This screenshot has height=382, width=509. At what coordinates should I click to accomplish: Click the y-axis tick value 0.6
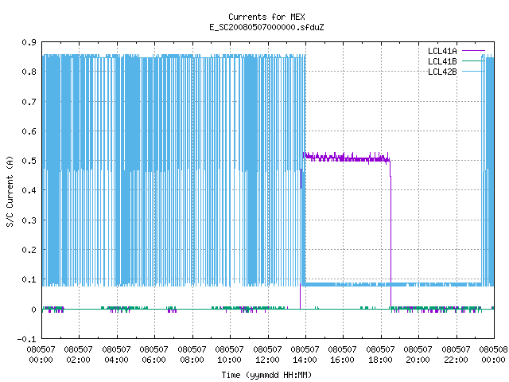click(x=29, y=131)
